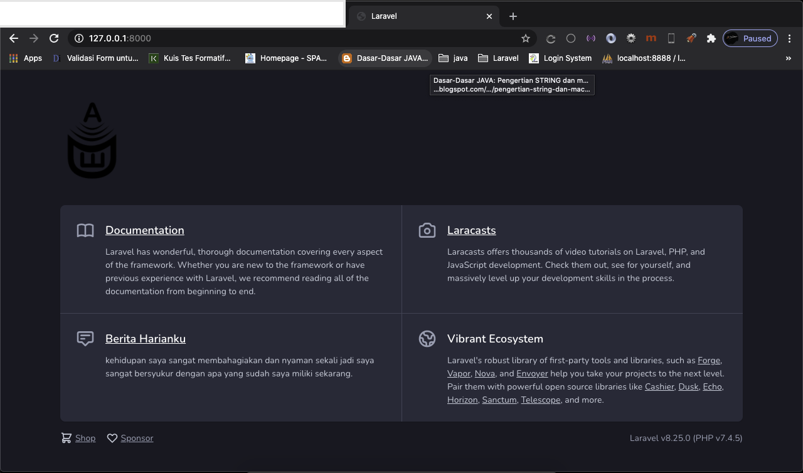Click the chat bubble icon beside Berita Harianku

(85, 339)
